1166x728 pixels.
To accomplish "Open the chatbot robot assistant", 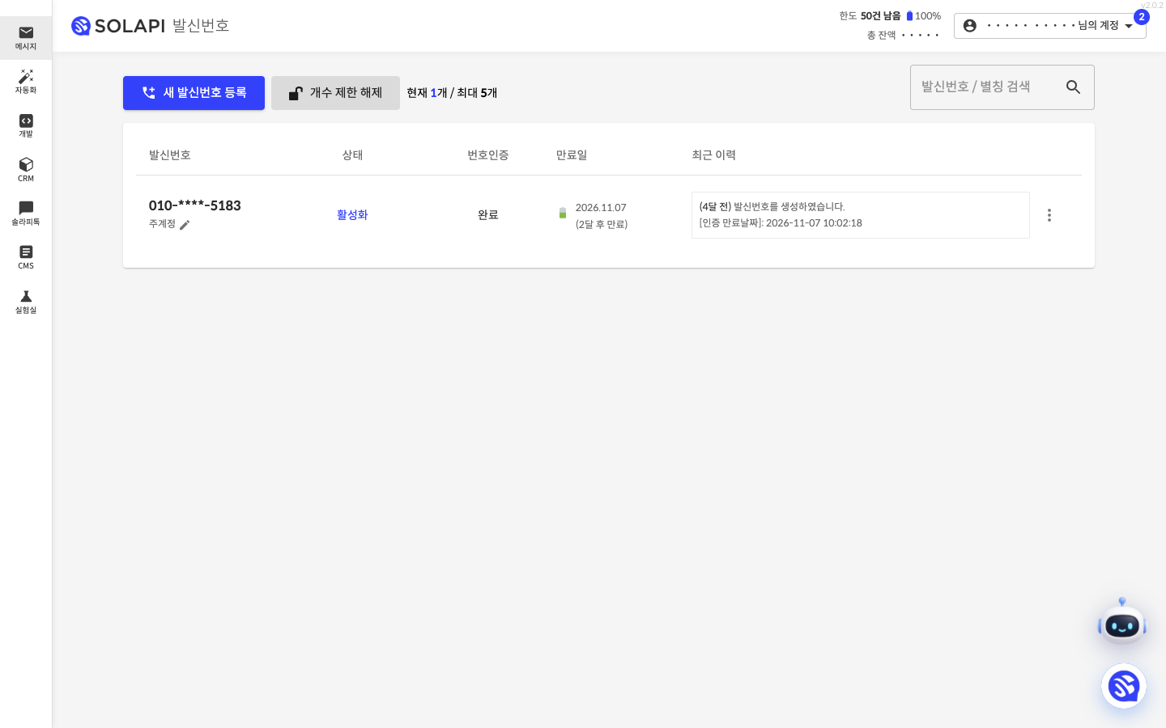I will coord(1122,622).
